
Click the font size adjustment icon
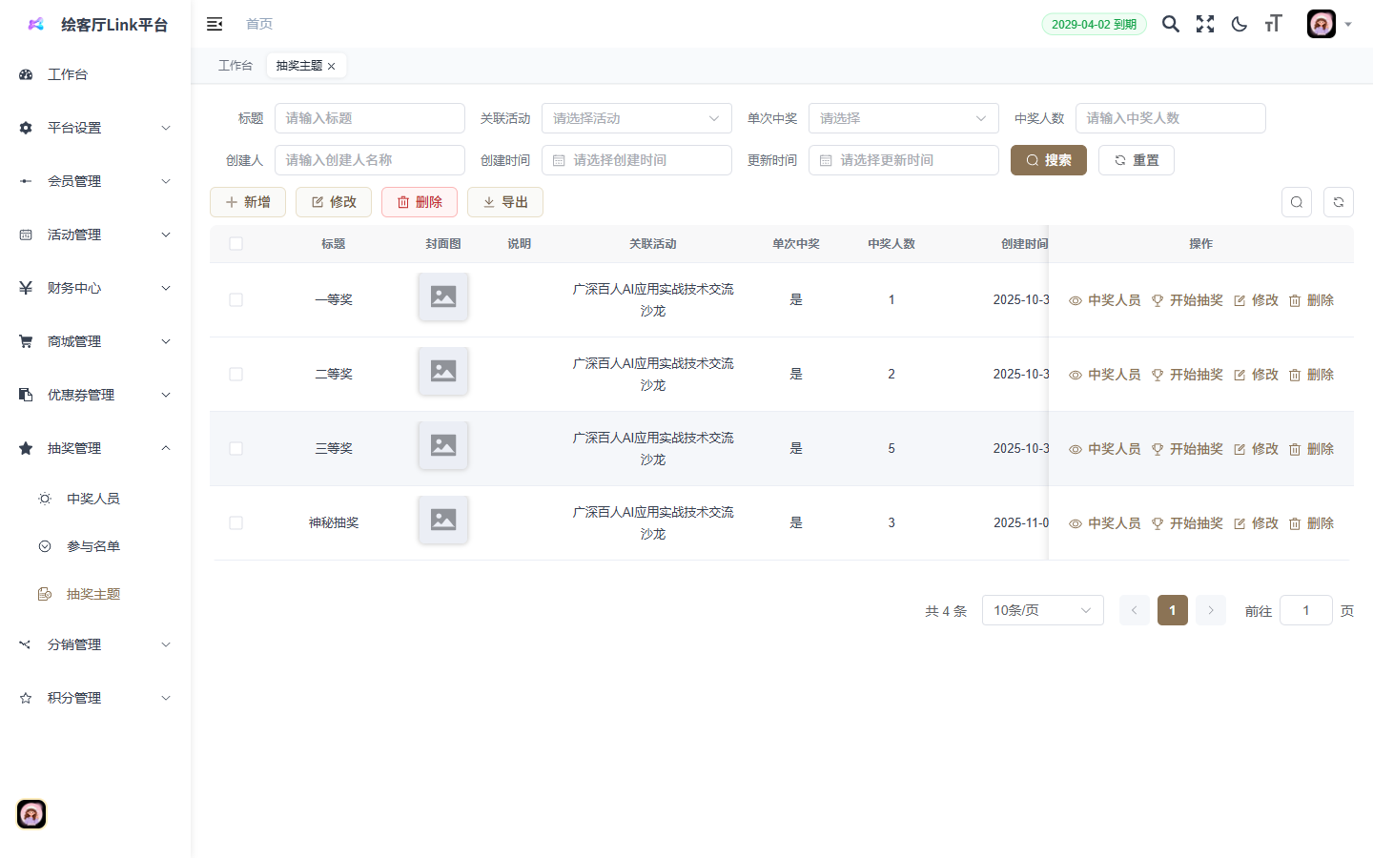[x=1273, y=23]
